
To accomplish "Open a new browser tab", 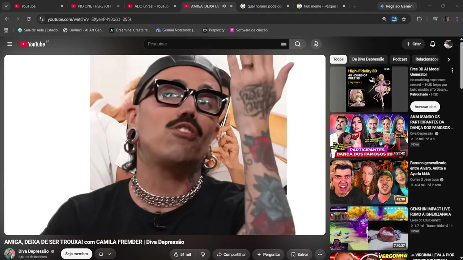I will pos(355,6).
